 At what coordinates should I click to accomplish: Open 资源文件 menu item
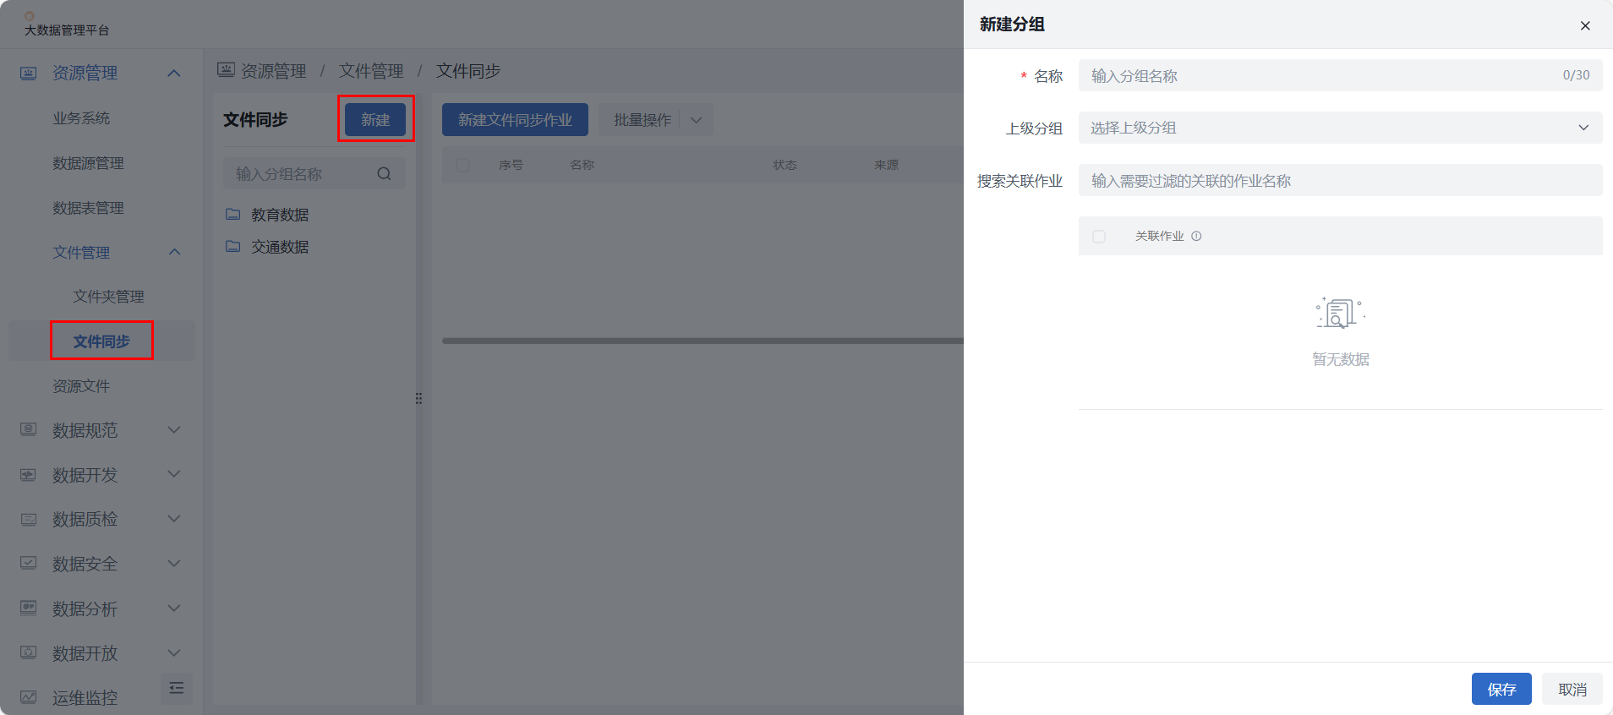tap(81, 386)
